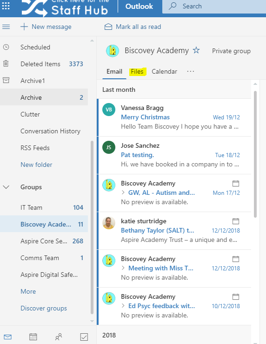This screenshot has width=266, height=344.
Task: Open the Files tab
Action: tap(137, 71)
